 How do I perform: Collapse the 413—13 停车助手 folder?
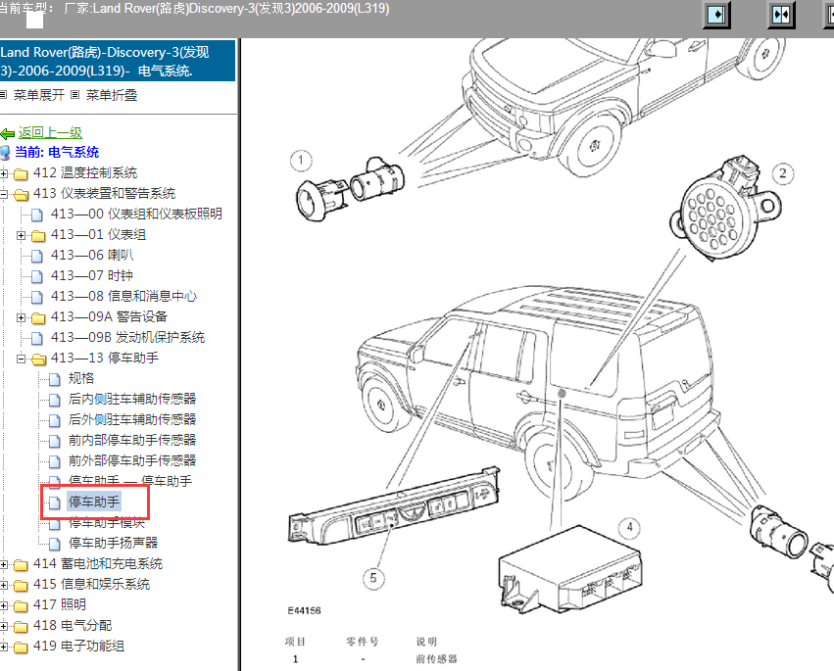pos(21,359)
